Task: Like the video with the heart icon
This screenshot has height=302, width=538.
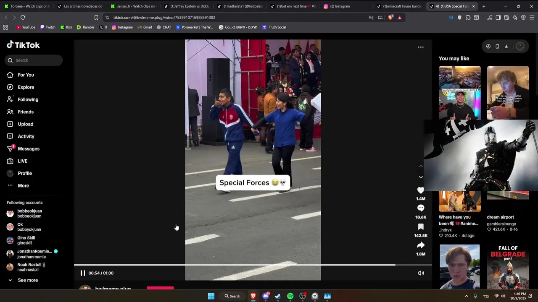Action: tap(421, 190)
